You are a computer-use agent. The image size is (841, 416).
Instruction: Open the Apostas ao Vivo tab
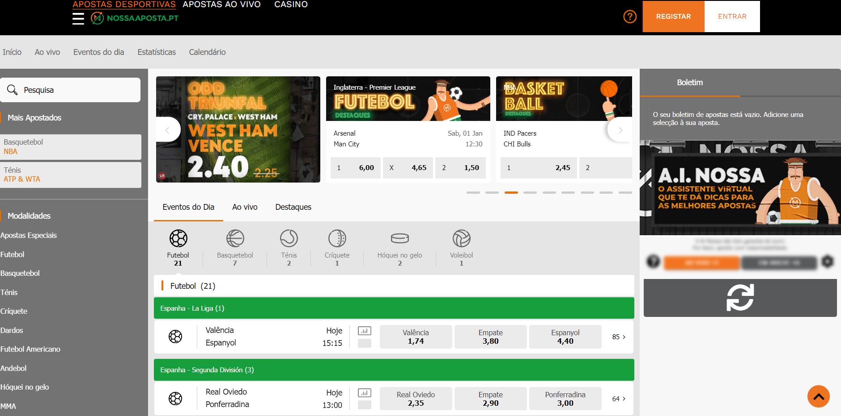pyautogui.click(x=221, y=4)
